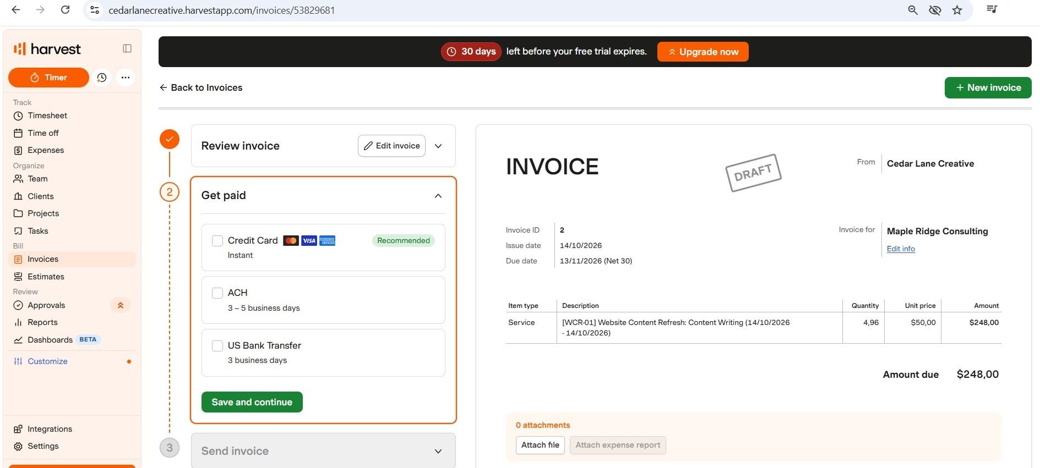Select US Bank Transfer checkbox
Screen dimensions: 1040x468
tap(217, 346)
